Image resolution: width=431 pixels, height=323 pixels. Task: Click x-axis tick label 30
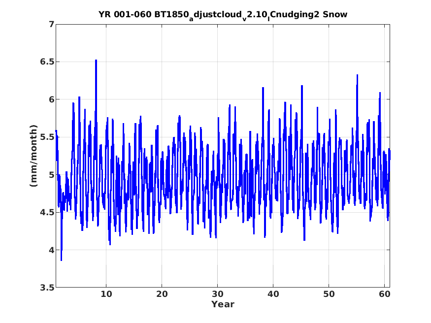(x=217, y=294)
